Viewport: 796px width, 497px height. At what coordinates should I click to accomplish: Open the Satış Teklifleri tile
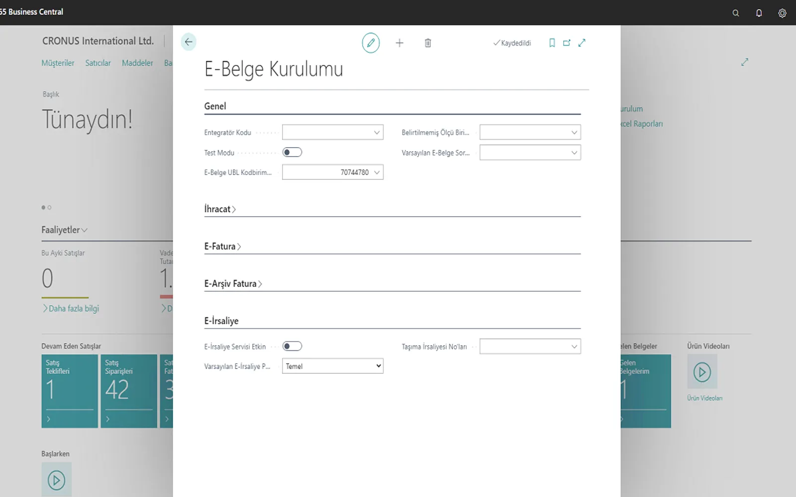pyautogui.click(x=70, y=391)
